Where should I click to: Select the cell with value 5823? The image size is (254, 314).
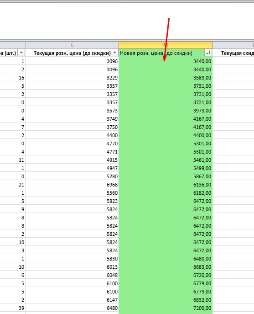[x=72, y=201]
